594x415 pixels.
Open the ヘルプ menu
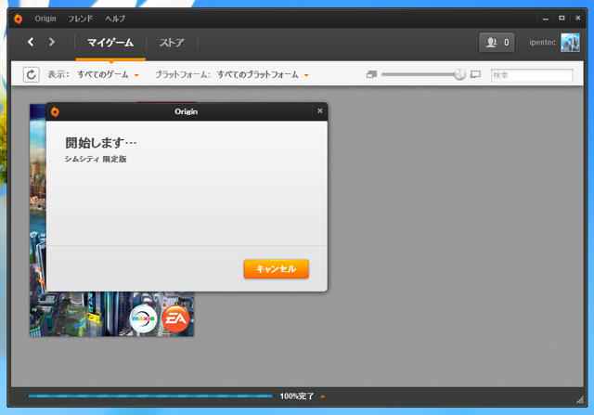point(115,19)
